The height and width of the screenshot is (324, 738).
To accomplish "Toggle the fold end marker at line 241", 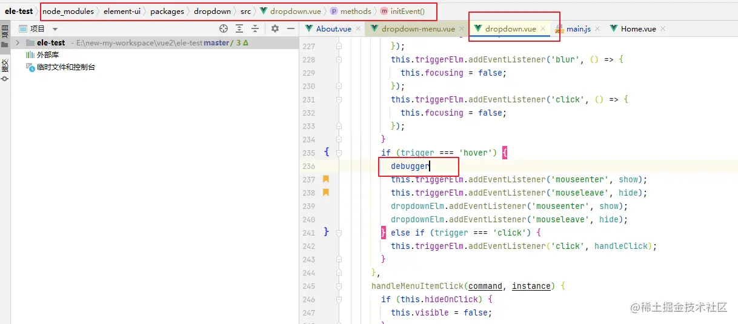I will coord(339,233).
